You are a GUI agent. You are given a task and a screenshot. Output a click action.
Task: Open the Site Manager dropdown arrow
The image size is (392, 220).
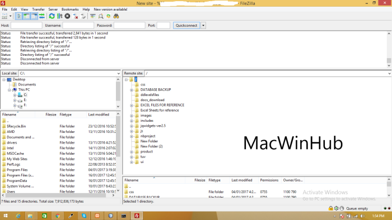coord(11,16)
